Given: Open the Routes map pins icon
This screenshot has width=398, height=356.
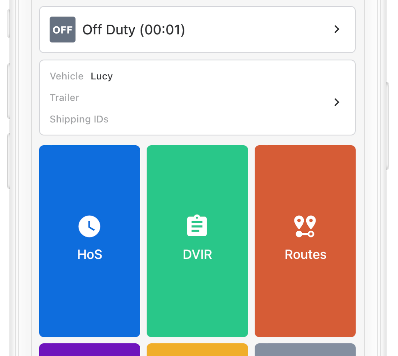Looking at the screenshot, I should click(x=305, y=226).
